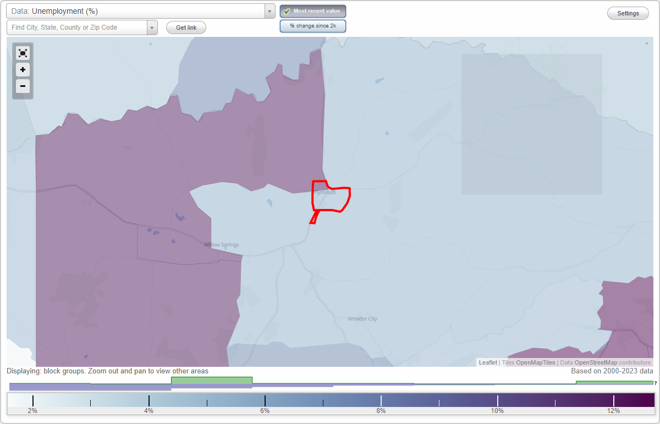Click the zoom-out (−) map control
The height and width of the screenshot is (424, 660).
point(23,86)
